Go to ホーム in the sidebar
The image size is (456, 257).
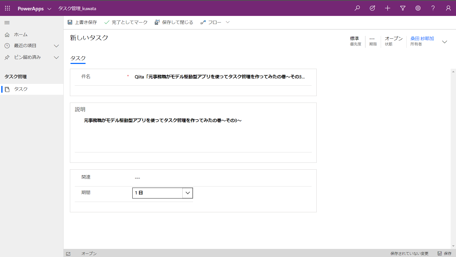32,35
